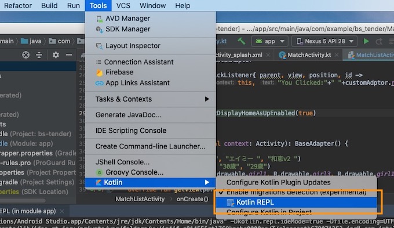394x228 pixels.
Task: Click the AVD Manager icon
Action: point(100,19)
